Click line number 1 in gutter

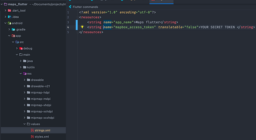coord(68,12)
